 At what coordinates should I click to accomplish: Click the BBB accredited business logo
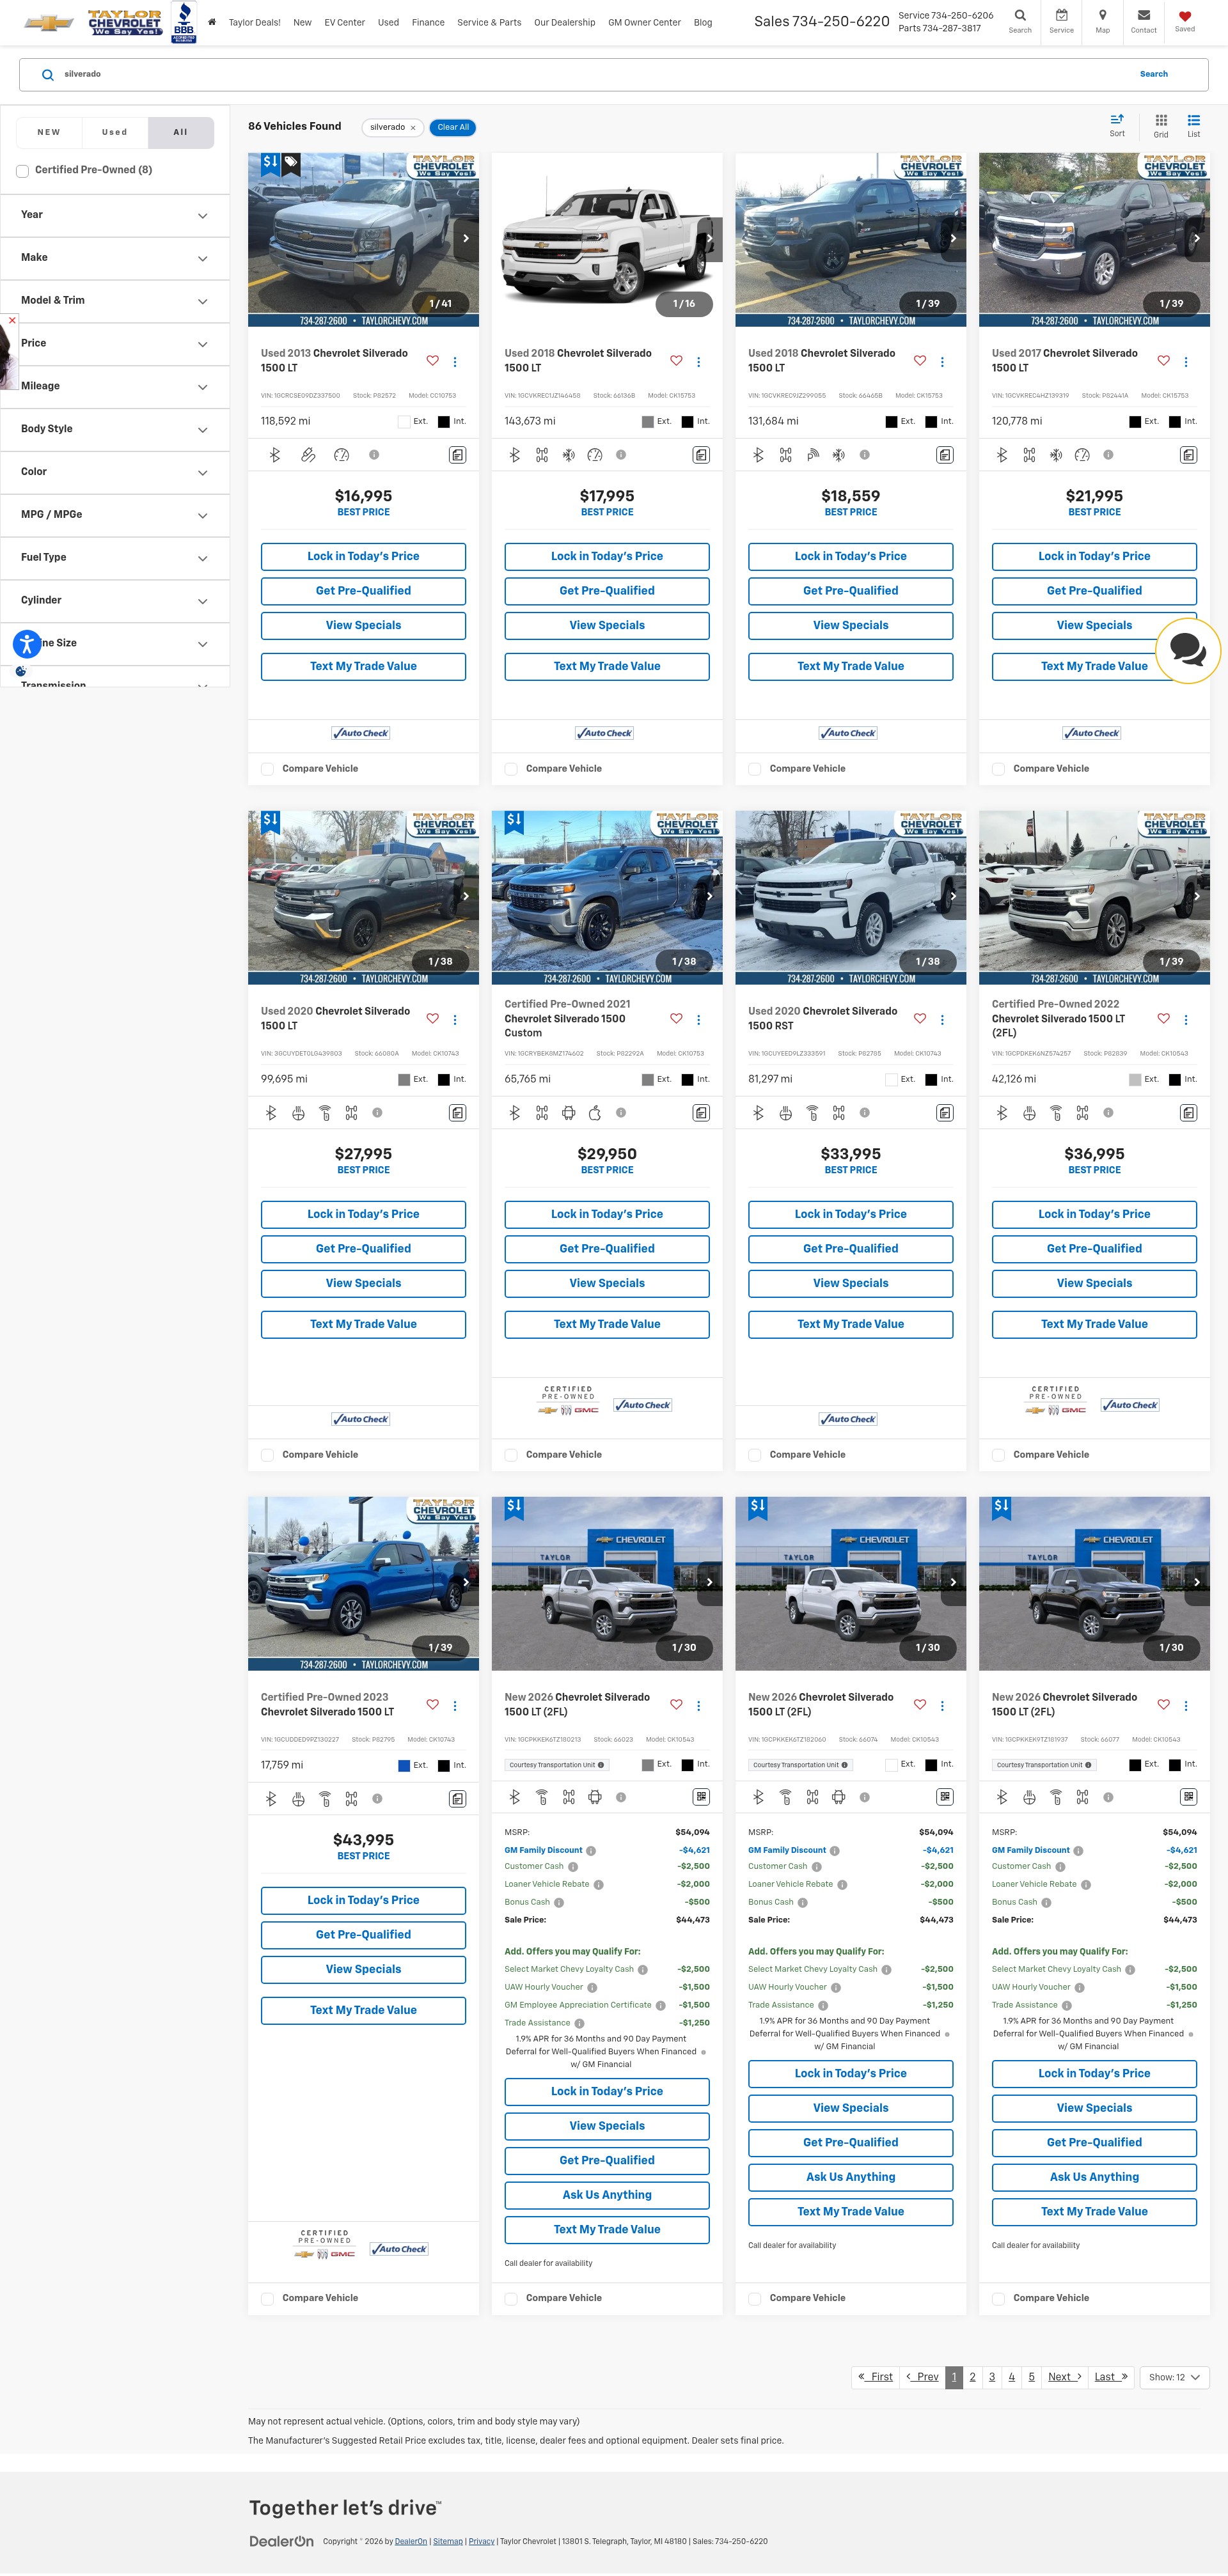(184, 22)
